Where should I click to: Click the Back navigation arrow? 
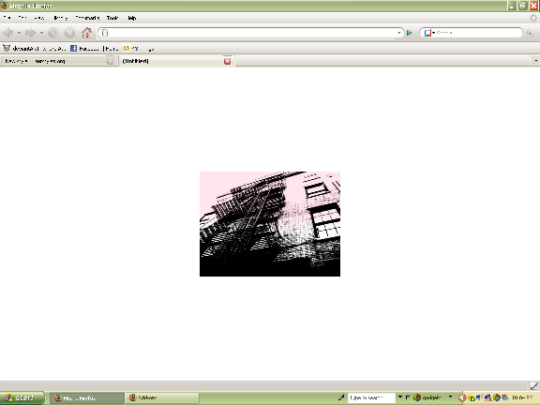(8, 33)
